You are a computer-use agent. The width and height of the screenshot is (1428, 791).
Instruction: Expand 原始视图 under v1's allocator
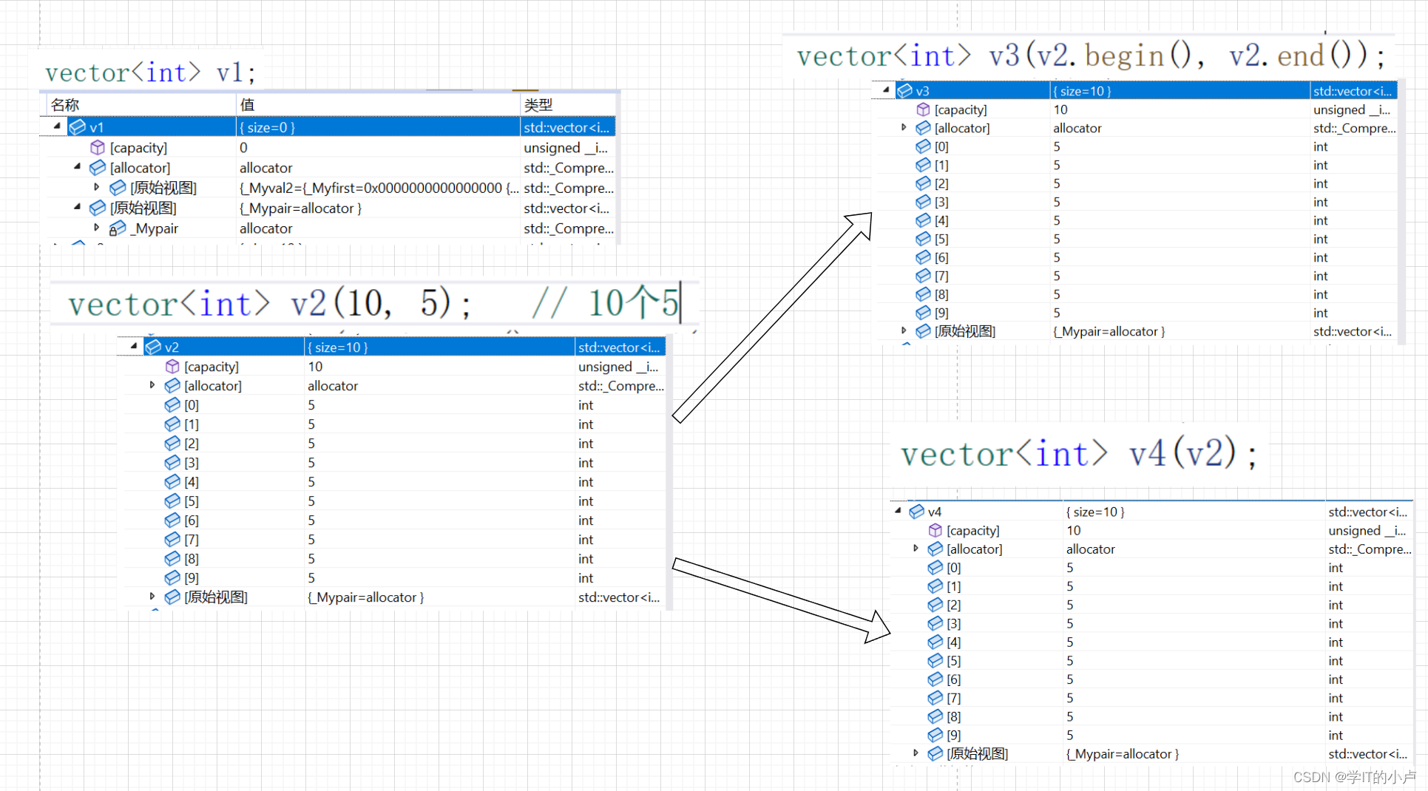pyautogui.click(x=97, y=187)
